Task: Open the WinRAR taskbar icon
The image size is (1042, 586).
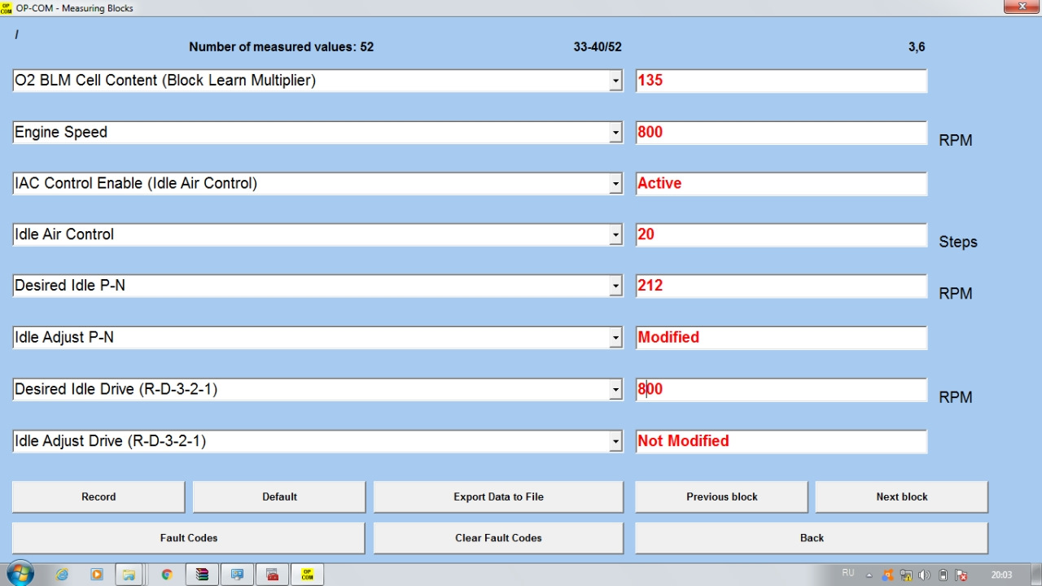Action: (x=202, y=575)
